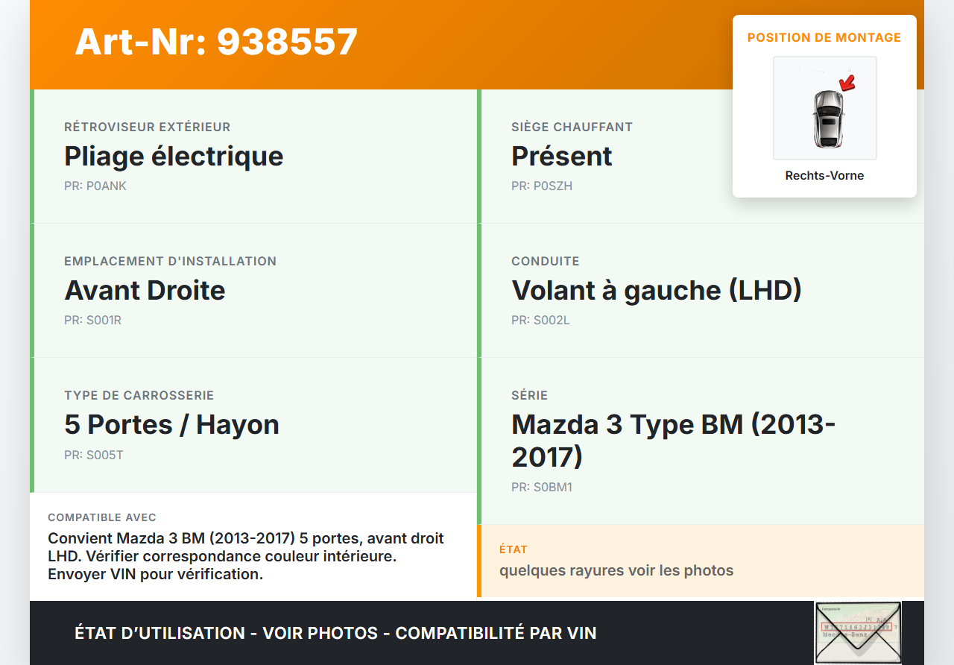Viewport: 954px width, 665px height.
Task: Click the ÉTAT scratches note
Action: click(x=616, y=571)
